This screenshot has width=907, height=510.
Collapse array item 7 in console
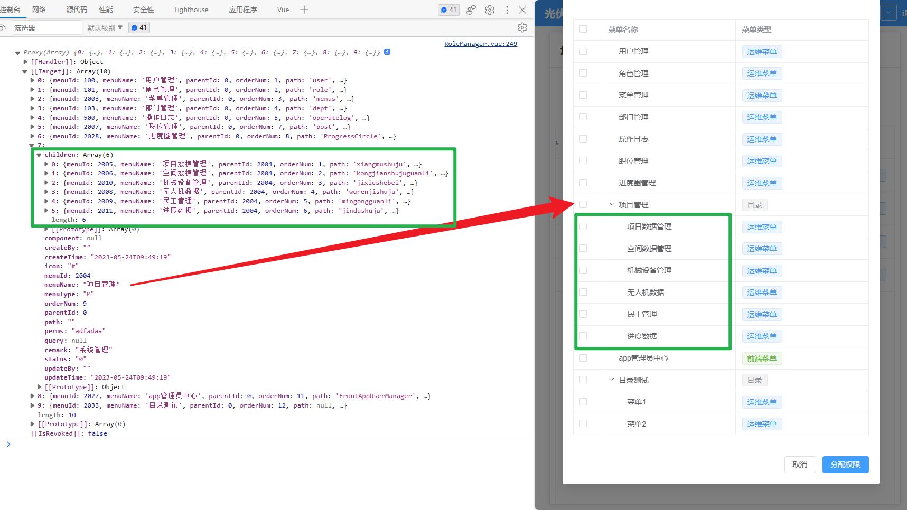[x=32, y=146]
